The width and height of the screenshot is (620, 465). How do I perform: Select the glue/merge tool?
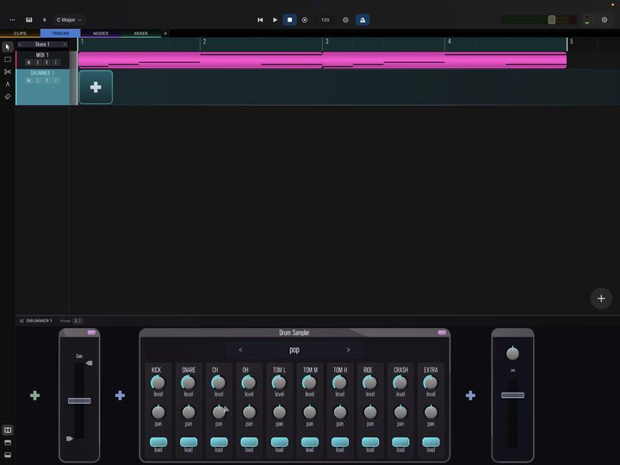[x=8, y=84]
